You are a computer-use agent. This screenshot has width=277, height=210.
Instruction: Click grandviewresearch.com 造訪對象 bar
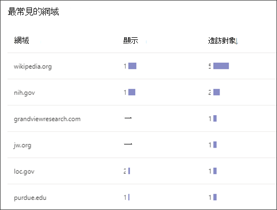tap(215, 118)
